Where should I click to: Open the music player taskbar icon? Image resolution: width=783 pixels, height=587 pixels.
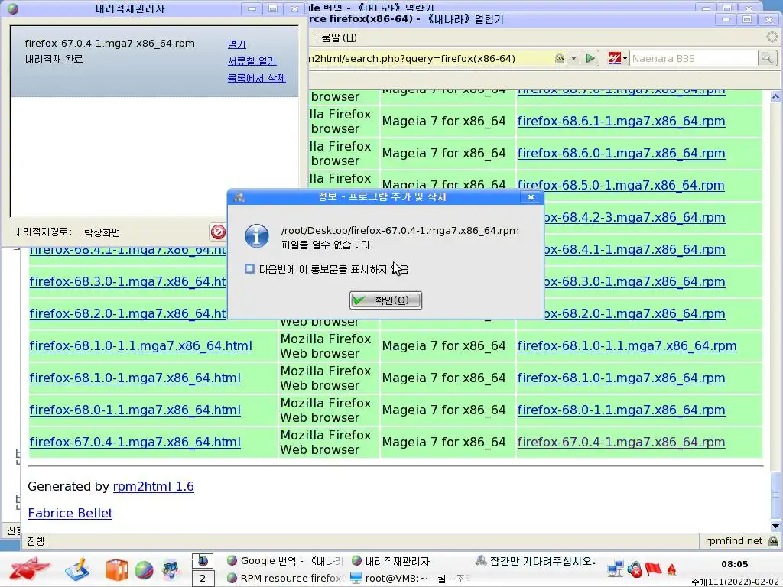[171, 569]
